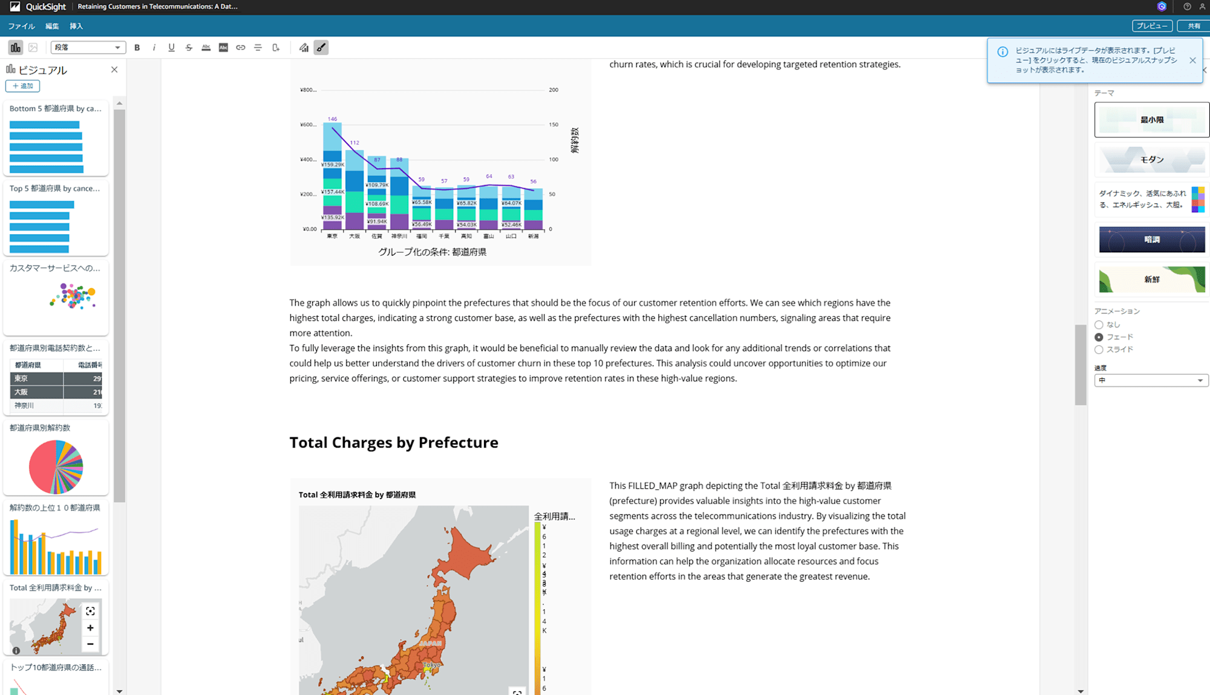Open the text color tool
Screen dimensions: 1210x695
[206, 47]
